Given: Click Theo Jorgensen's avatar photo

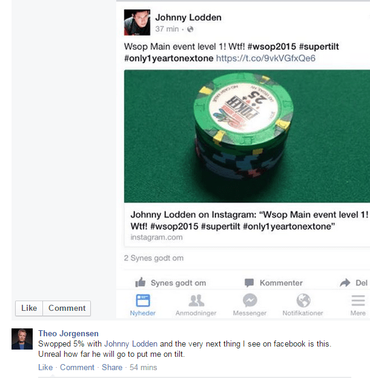Looking at the screenshot, I should click(22, 339).
